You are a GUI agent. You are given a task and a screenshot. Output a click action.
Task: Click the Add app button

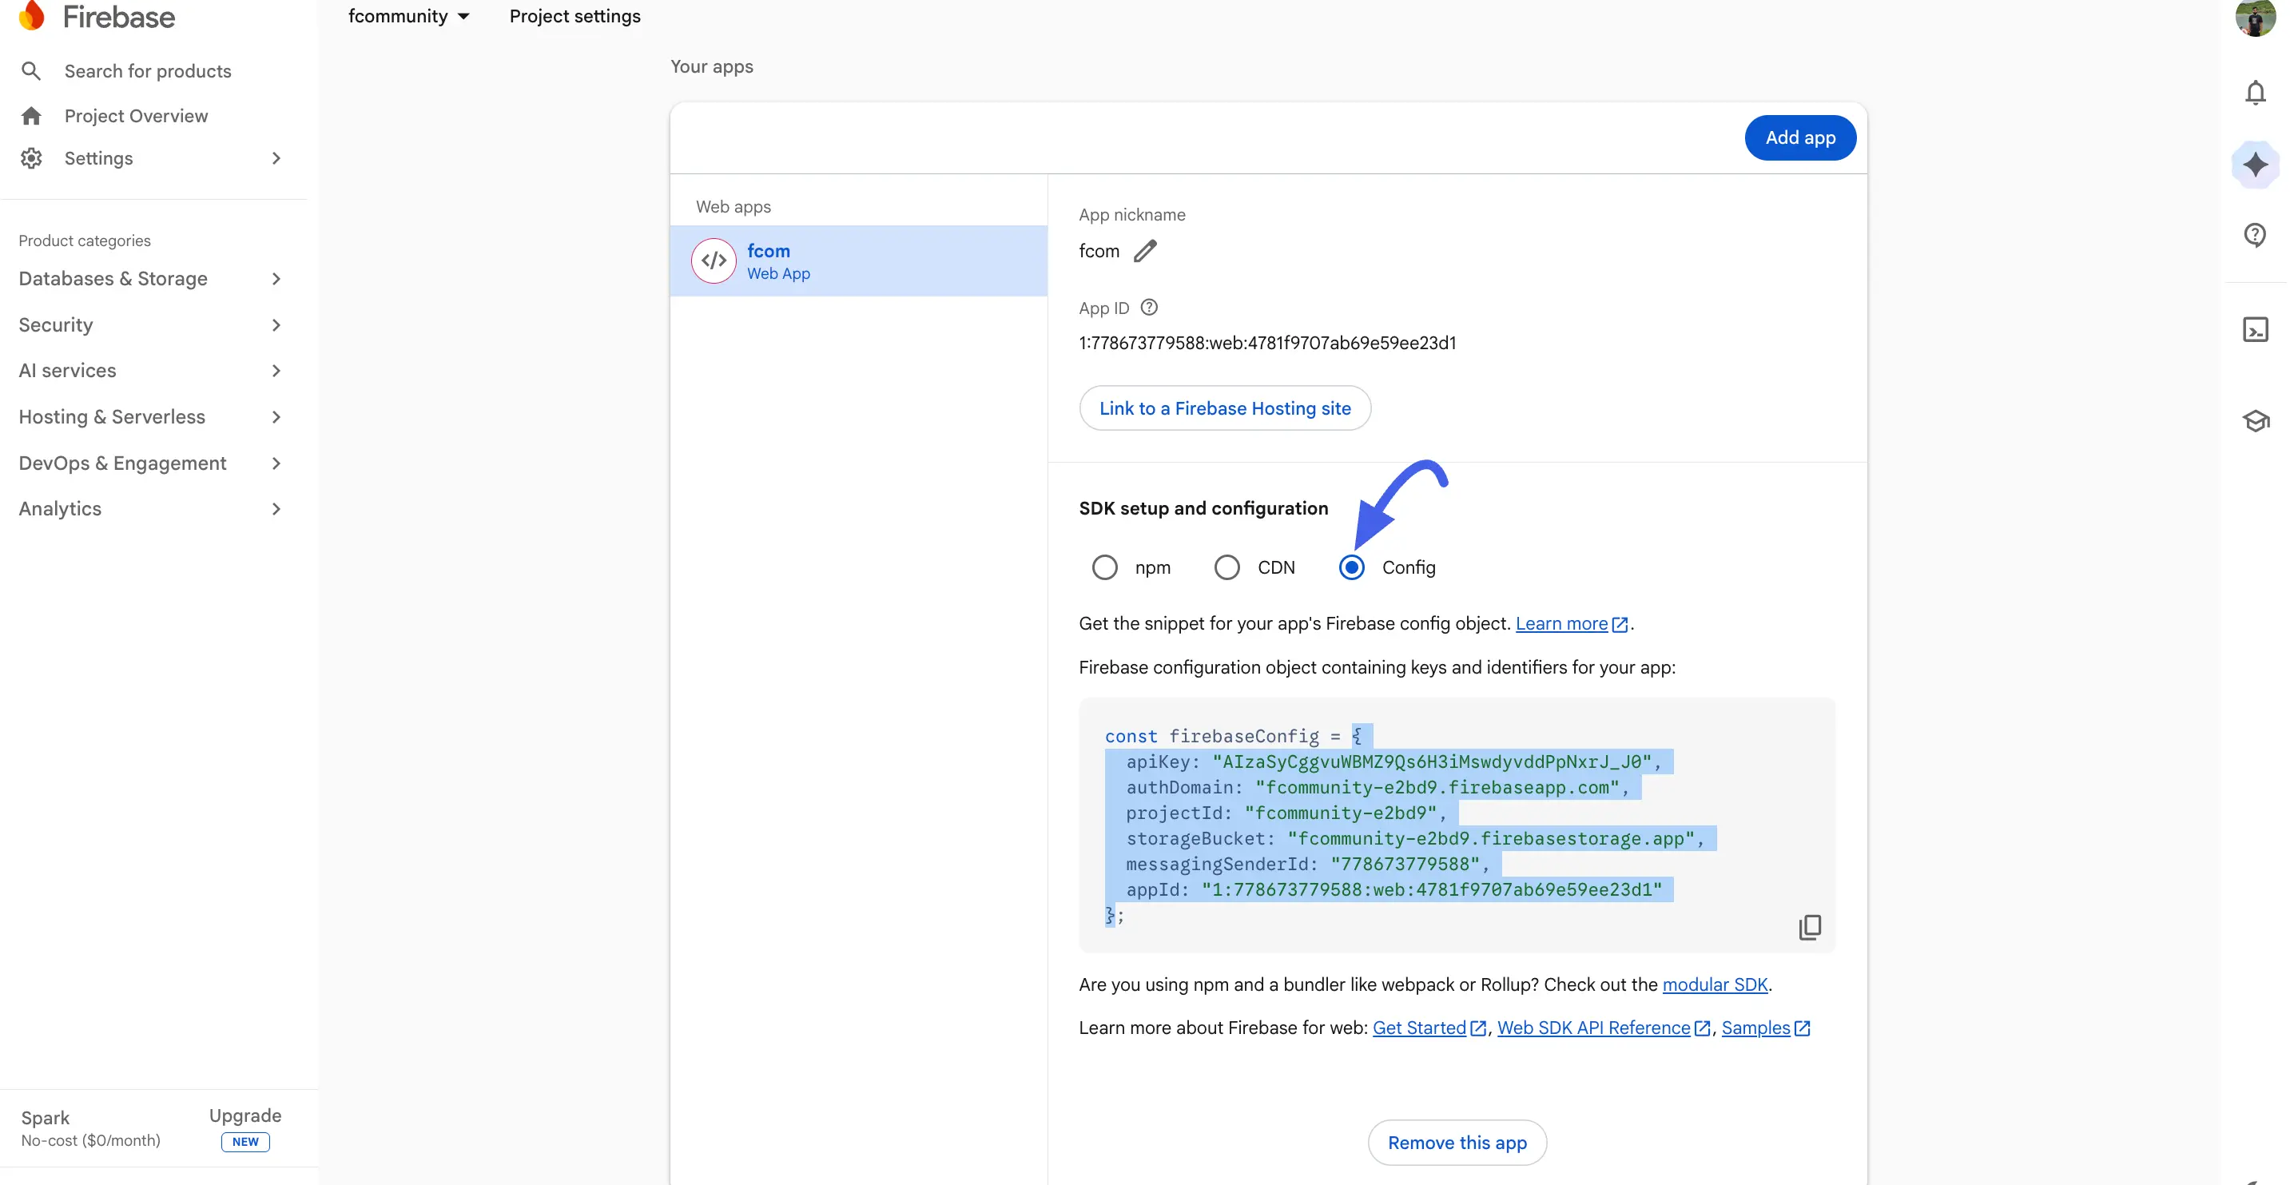(x=1799, y=137)
